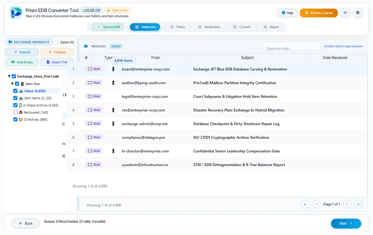Click EXCHANGE HIERARCHY header button
The width and height of the screenshot is (373, 235).
click(29, 42)
